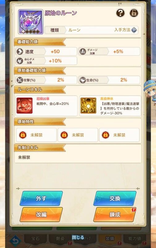Image resolution: width=156 pixels, height=248 pixels.
Task: Click the 改編 button
Action: [41, 215]
